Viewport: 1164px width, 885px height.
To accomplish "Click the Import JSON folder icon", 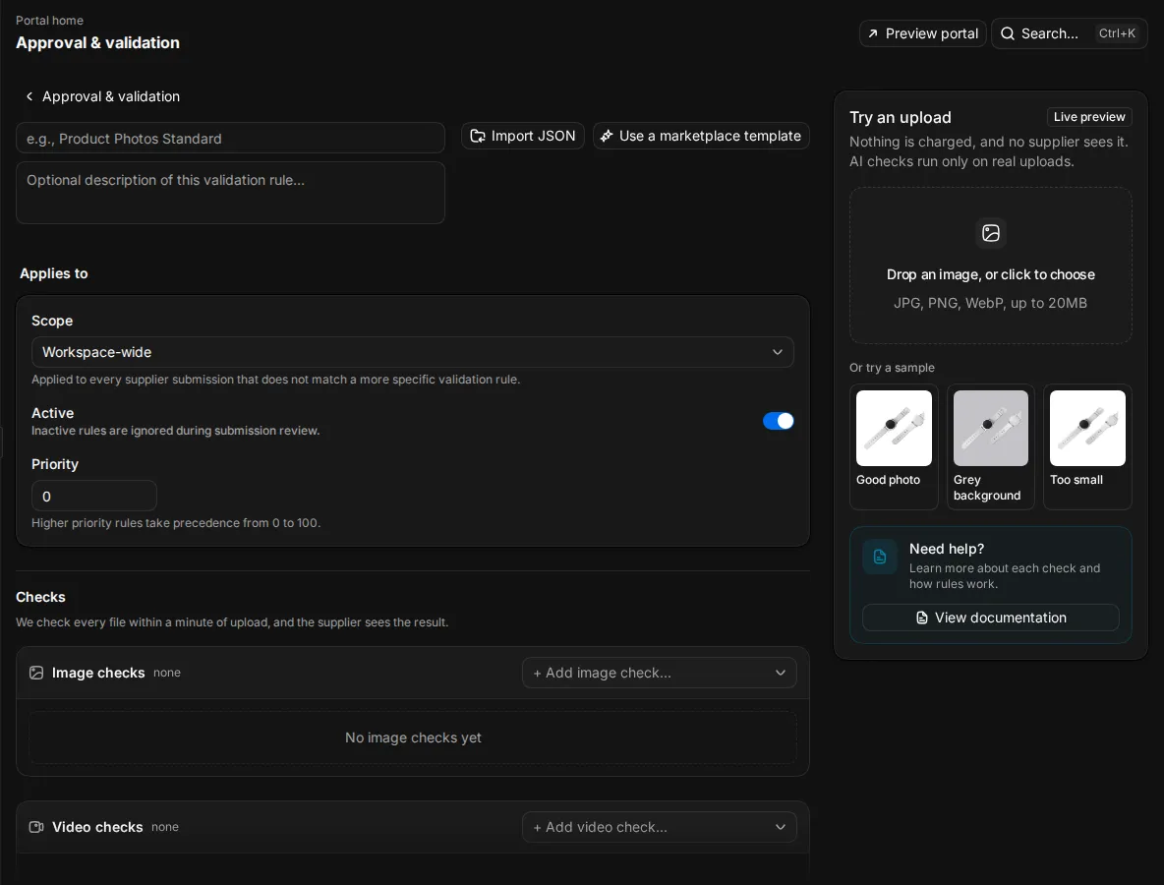I will [x=478, y=136].
